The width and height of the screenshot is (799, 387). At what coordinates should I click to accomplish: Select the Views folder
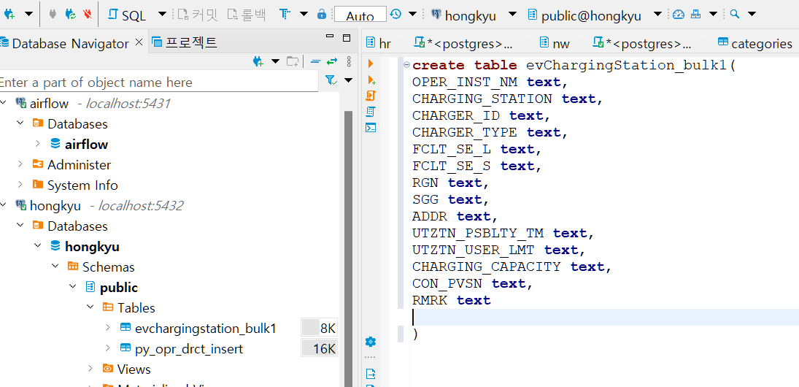click(x=134, y=369)
